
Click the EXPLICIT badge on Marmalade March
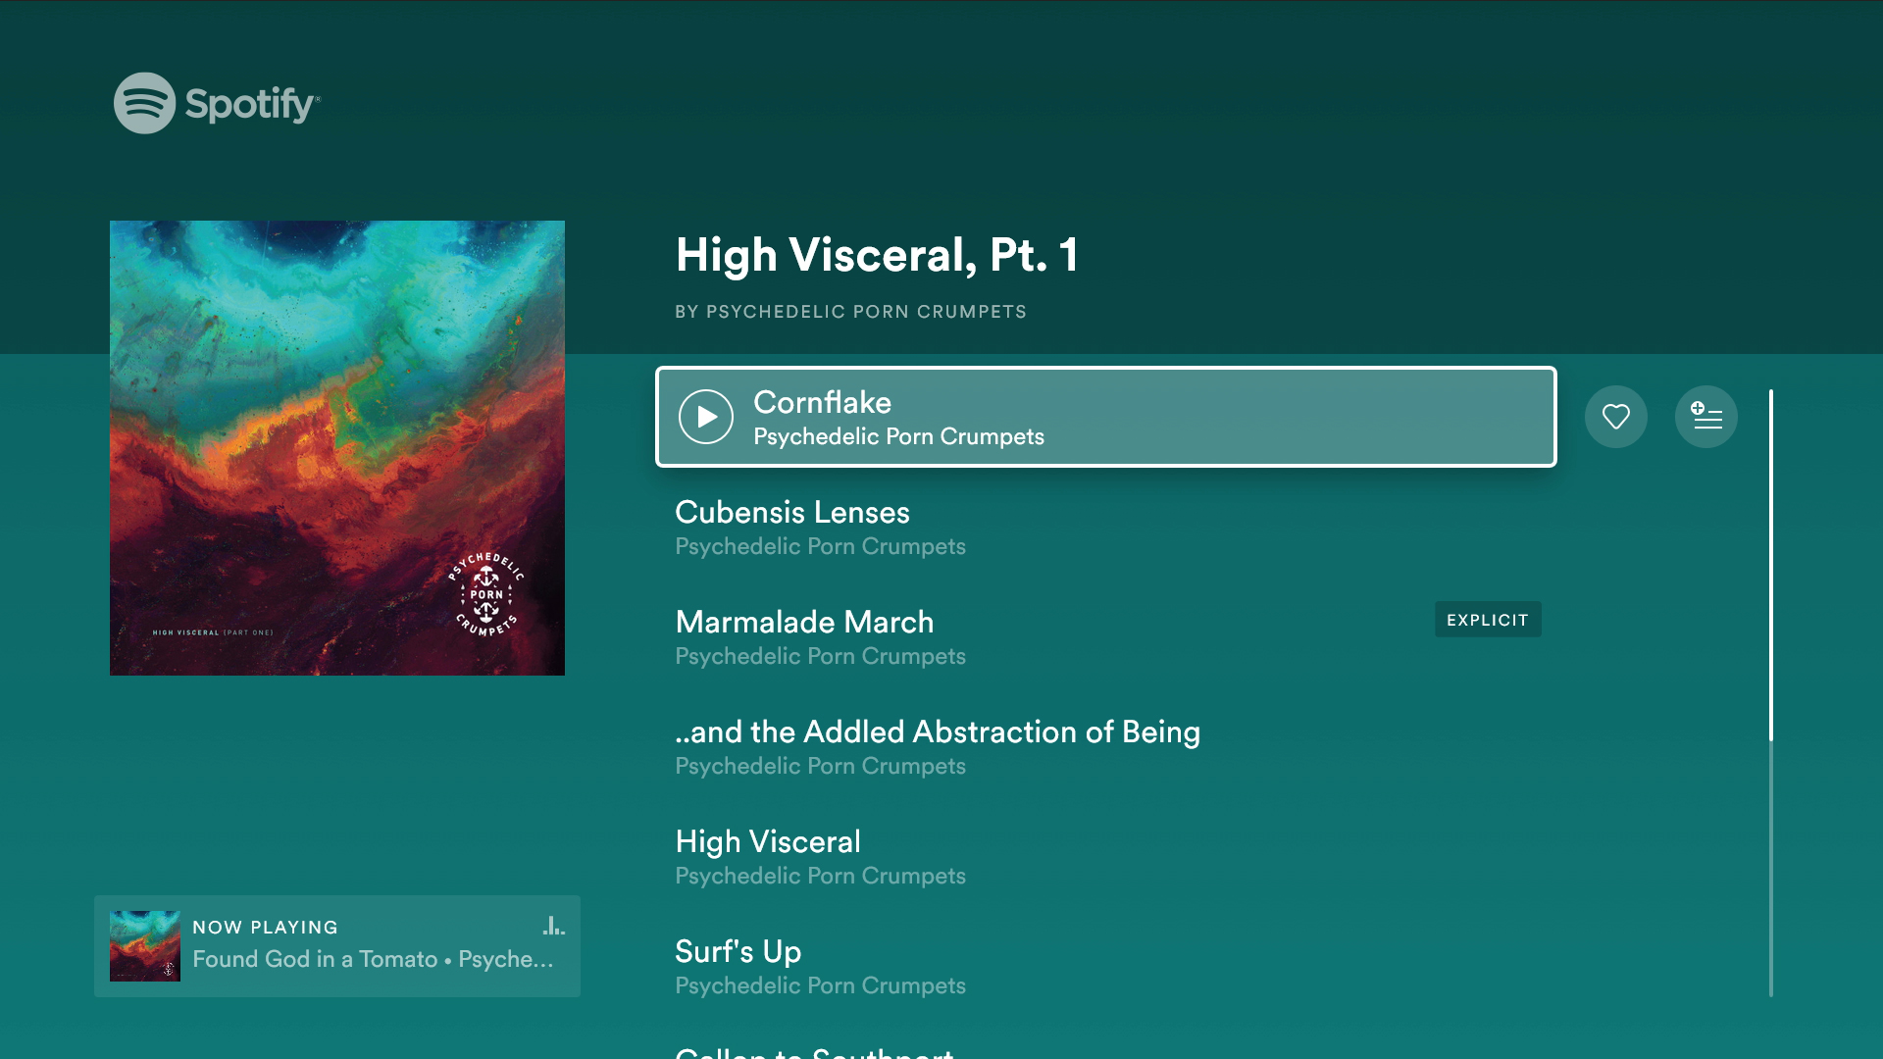(x=1488, y=620)
